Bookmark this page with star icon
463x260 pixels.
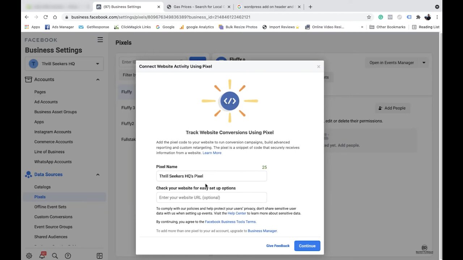[x=369, y=17]
